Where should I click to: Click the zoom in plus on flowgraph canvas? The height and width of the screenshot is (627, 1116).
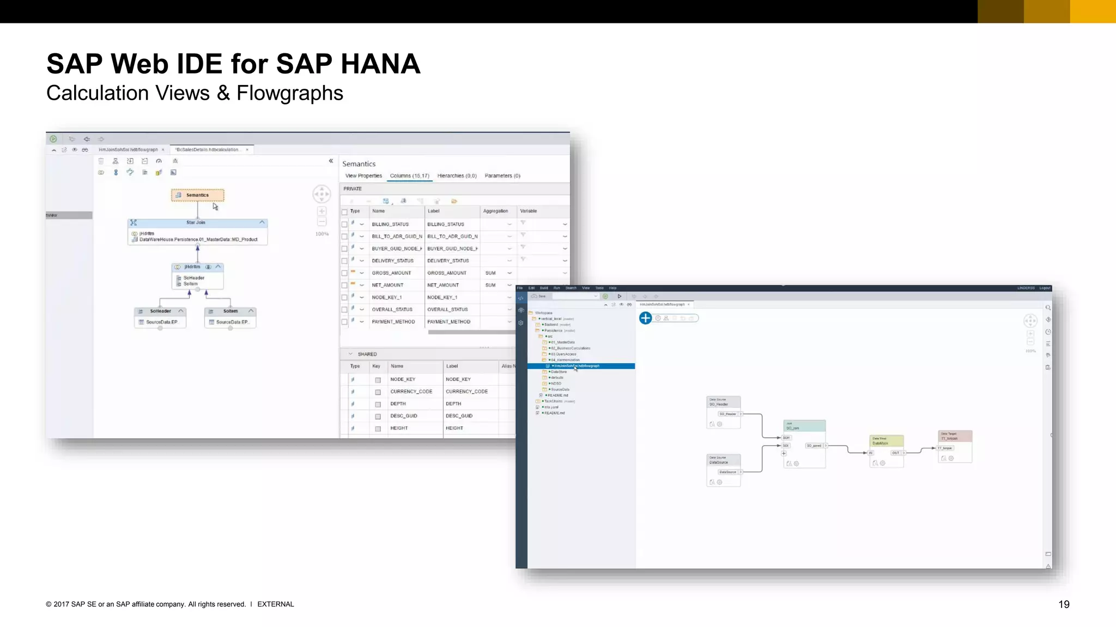[1030, 334]
